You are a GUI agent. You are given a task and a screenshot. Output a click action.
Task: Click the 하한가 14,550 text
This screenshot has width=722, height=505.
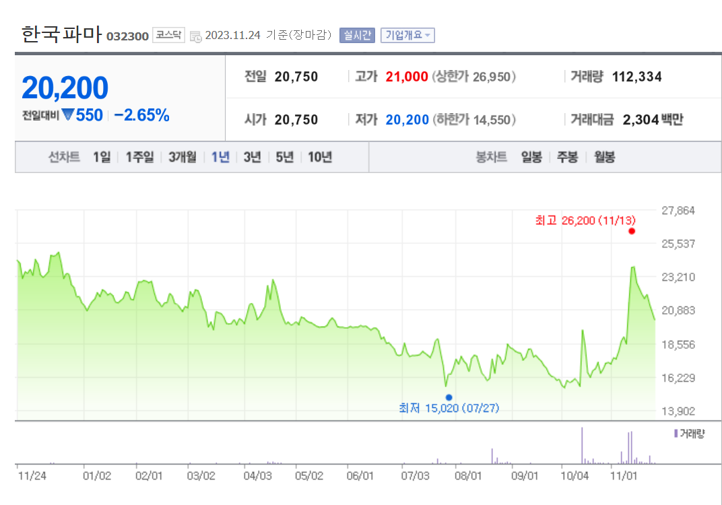474,120
